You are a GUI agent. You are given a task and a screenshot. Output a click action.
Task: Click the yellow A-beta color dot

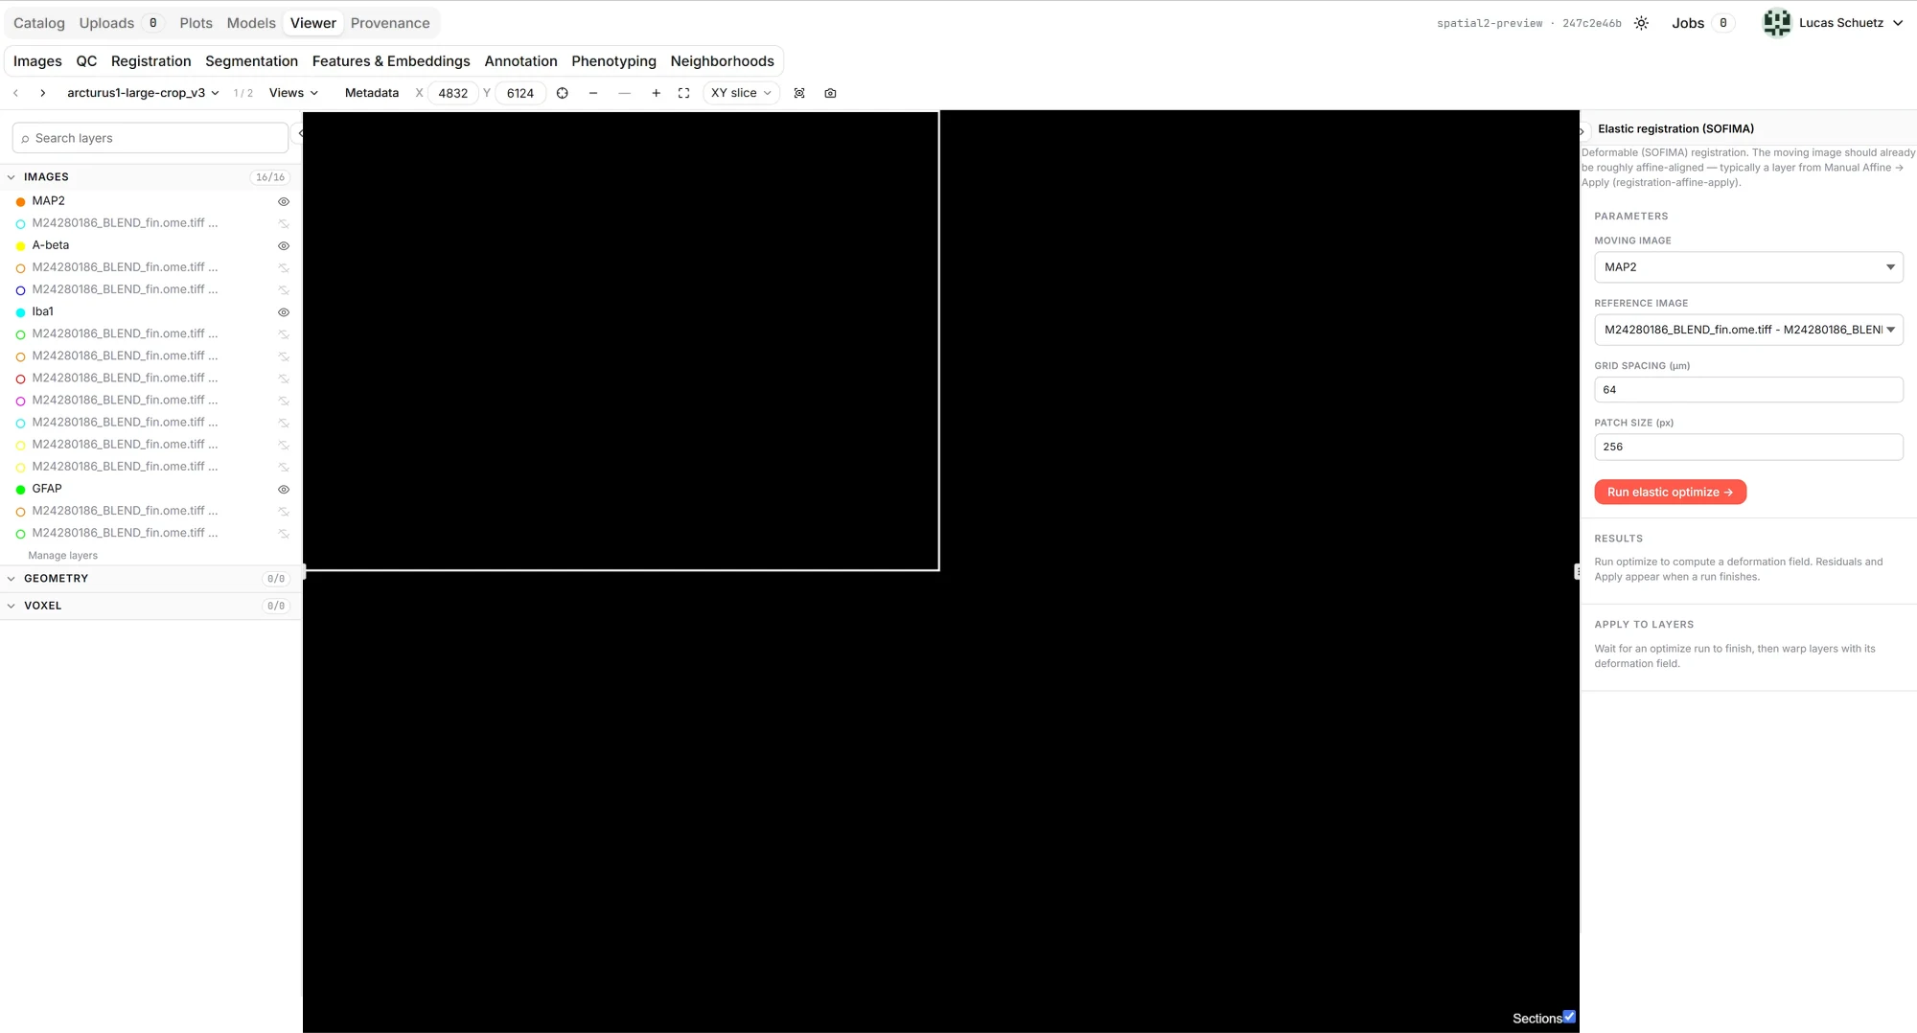pyautogui.click(x=20, y=246)
